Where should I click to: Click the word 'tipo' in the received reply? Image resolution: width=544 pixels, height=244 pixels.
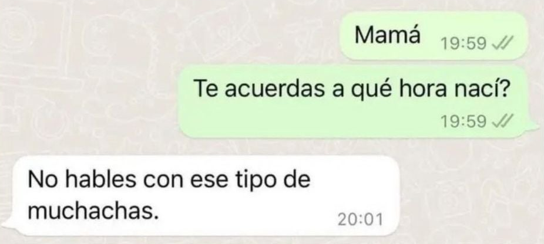(x=256, y=182)
